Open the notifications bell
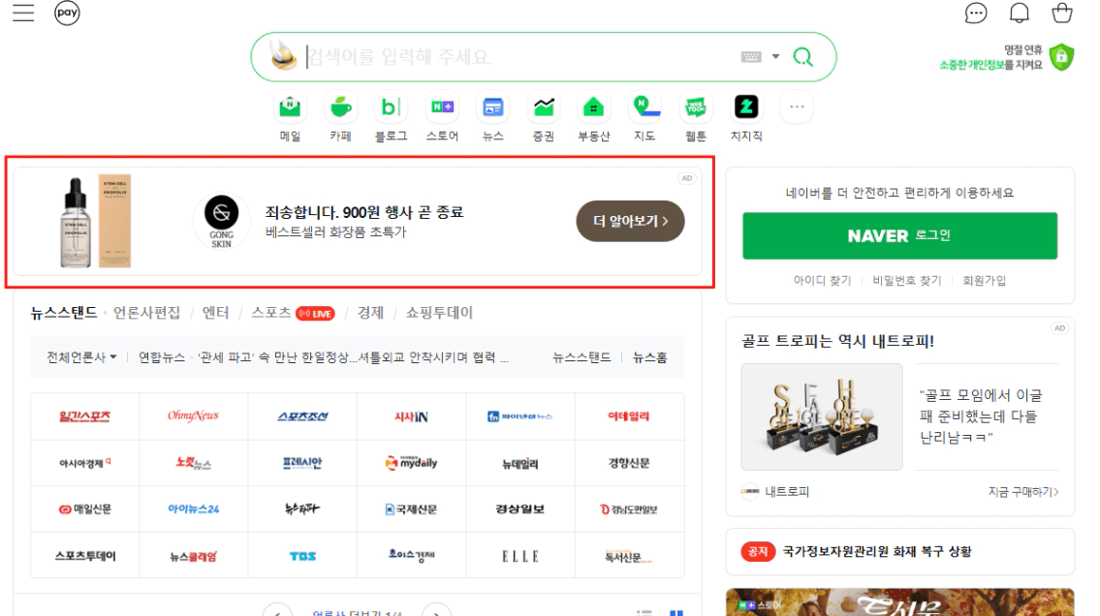 [x=1019, y=13]
